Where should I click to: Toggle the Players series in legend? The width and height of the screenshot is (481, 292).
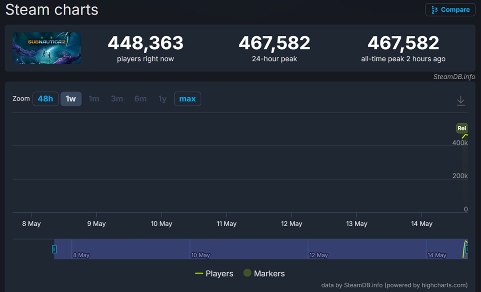click(214, 273)
